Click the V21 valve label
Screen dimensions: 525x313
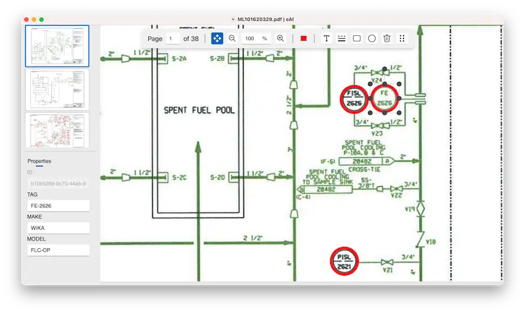(387, 270)
